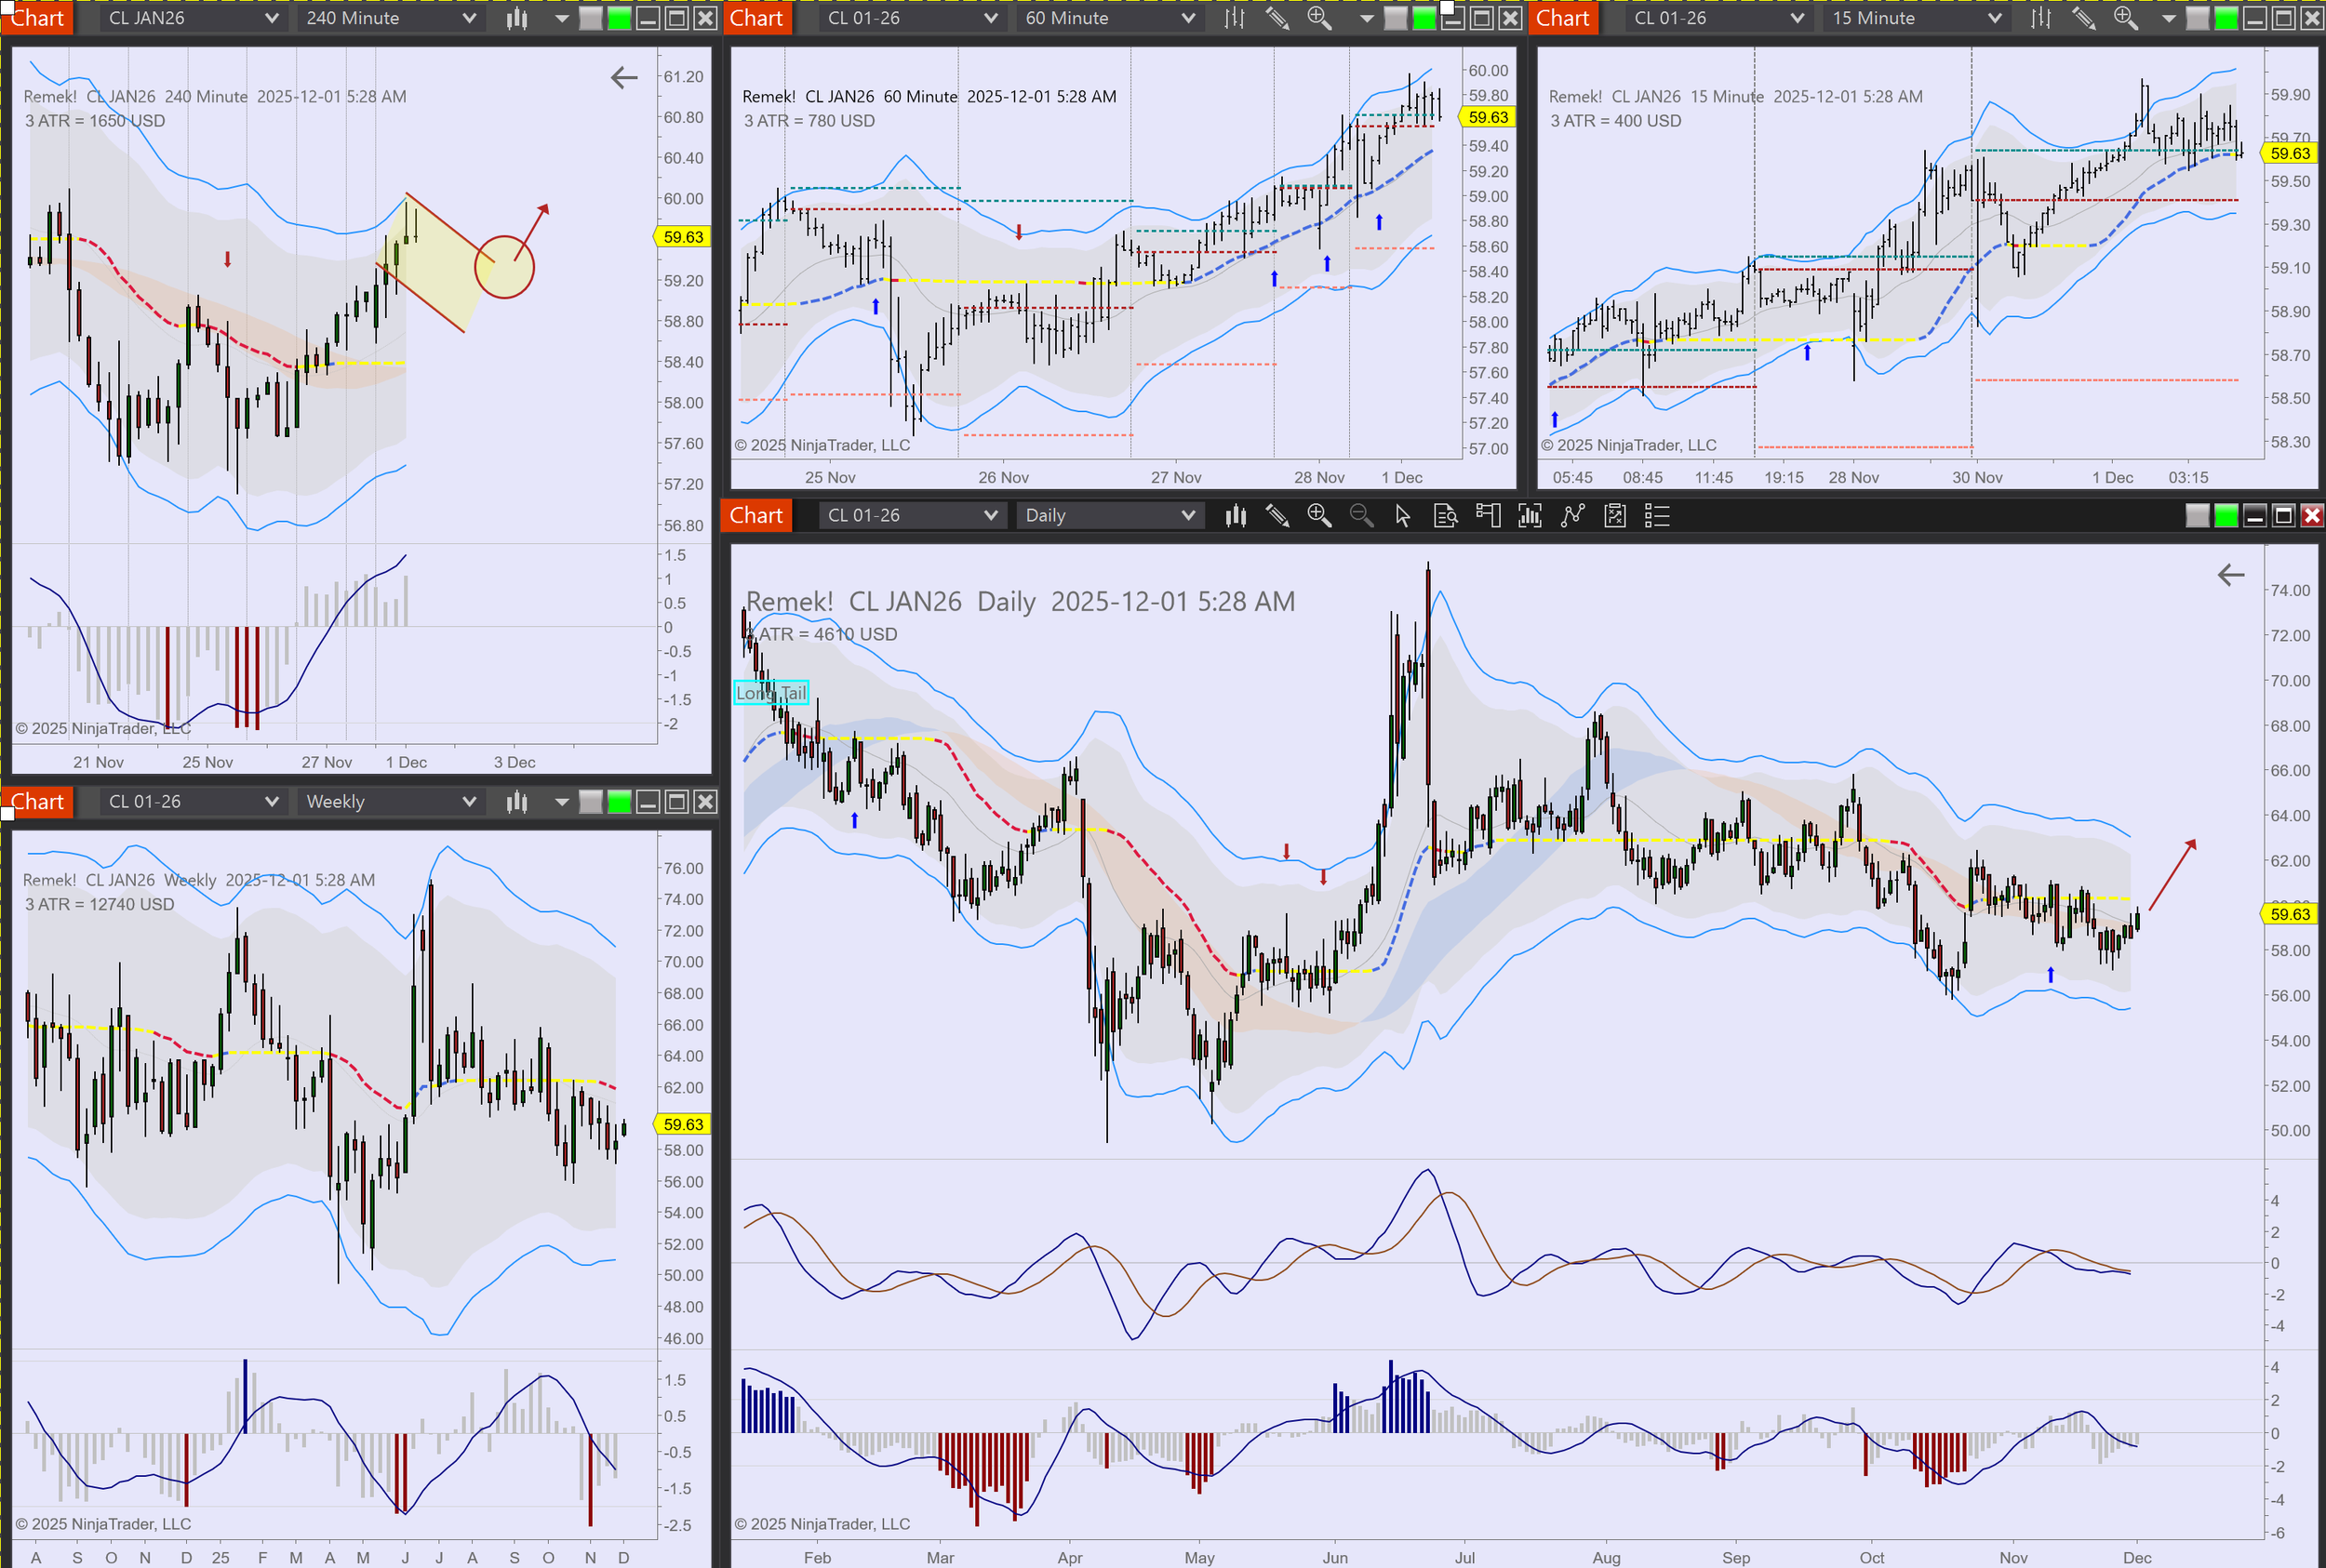The image size is (2326, 1568).
Task: Click back arrow on 240 Minute chart
Action: [624, 77]
